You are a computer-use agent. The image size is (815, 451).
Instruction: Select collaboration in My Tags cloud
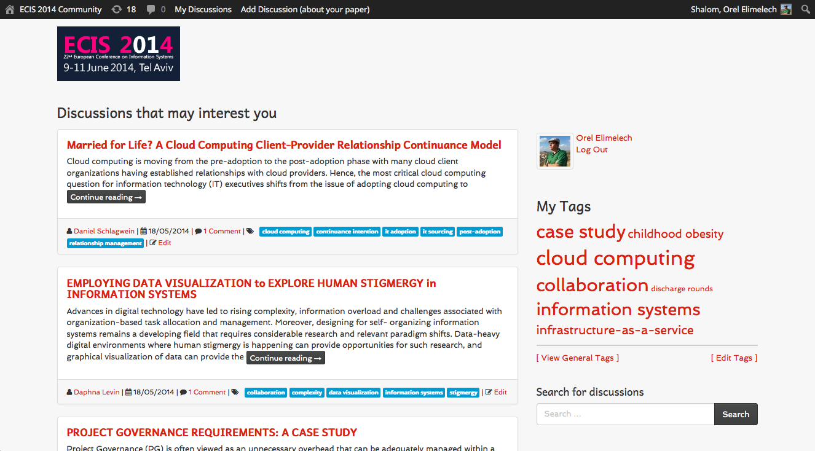pyautogui.click(x=593, y=285)
